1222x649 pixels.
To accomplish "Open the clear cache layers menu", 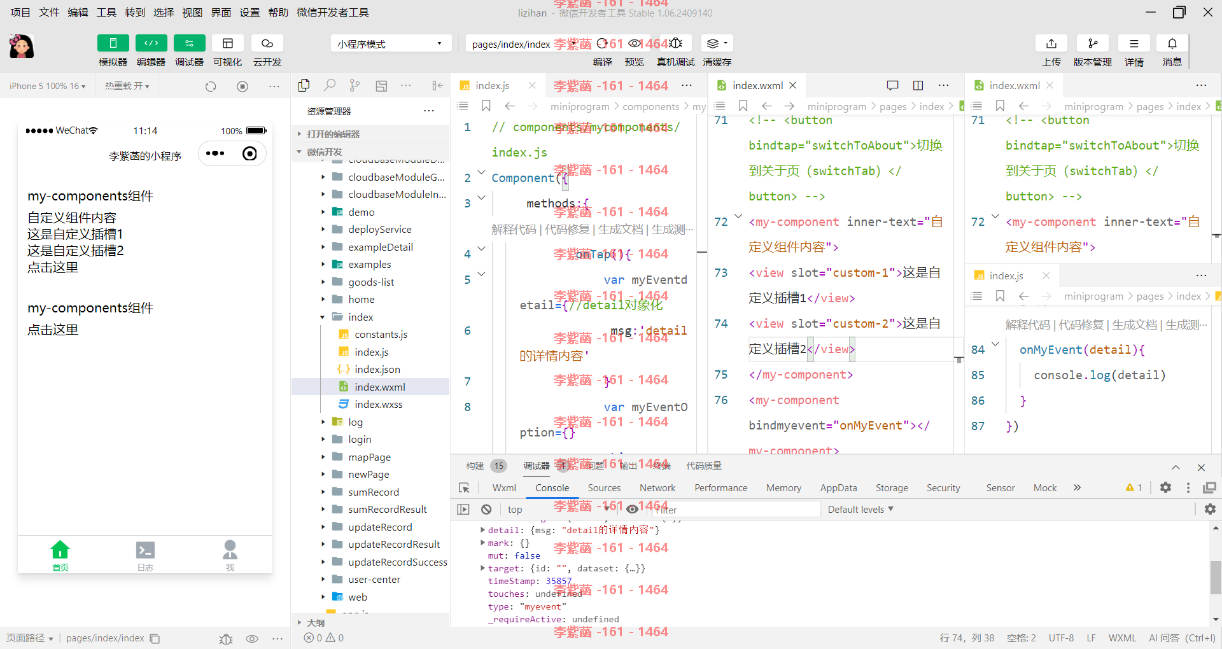I will 717,43.
